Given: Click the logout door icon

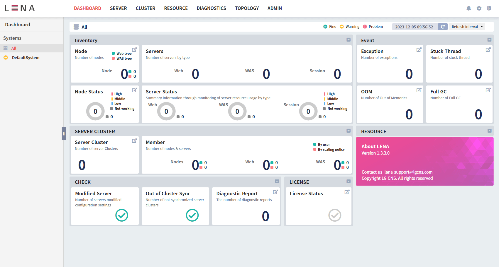Looking at the screenshot, I should tap(489, 8).
